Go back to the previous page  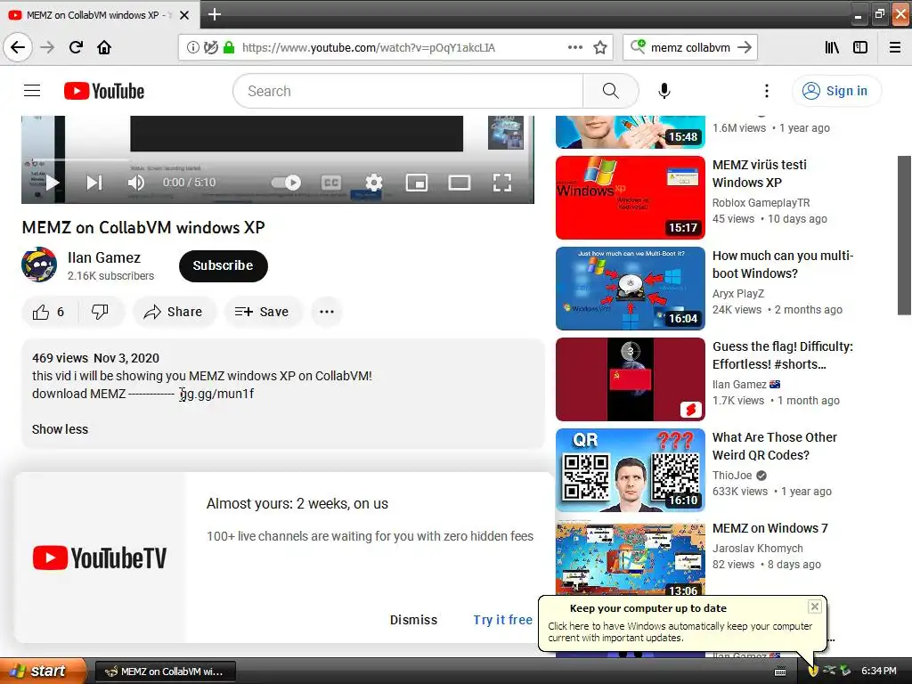tap(18, 47)
